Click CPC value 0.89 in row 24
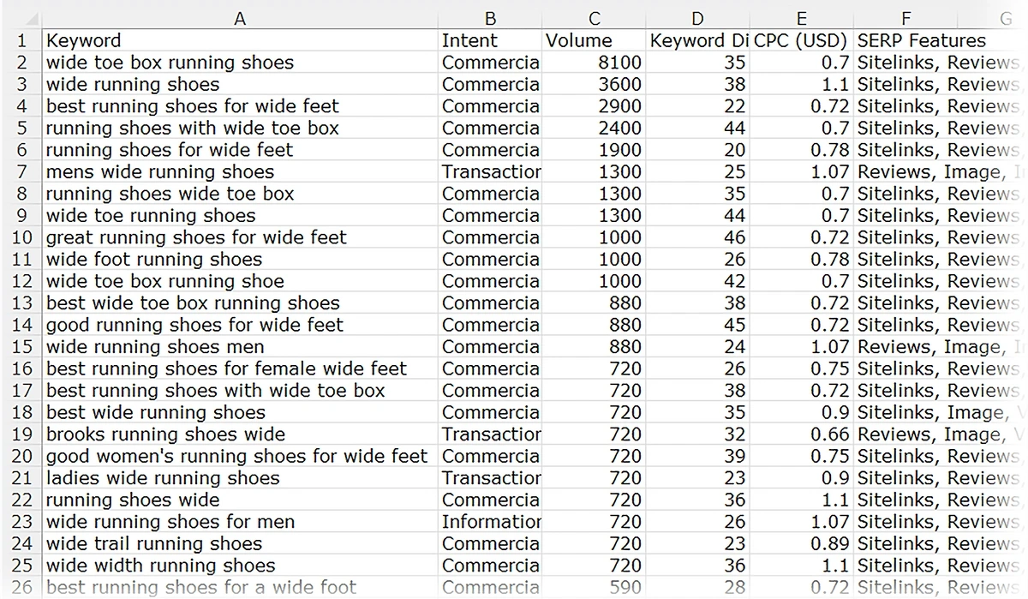Screen dimensions: 1028x599 (802, 543)
